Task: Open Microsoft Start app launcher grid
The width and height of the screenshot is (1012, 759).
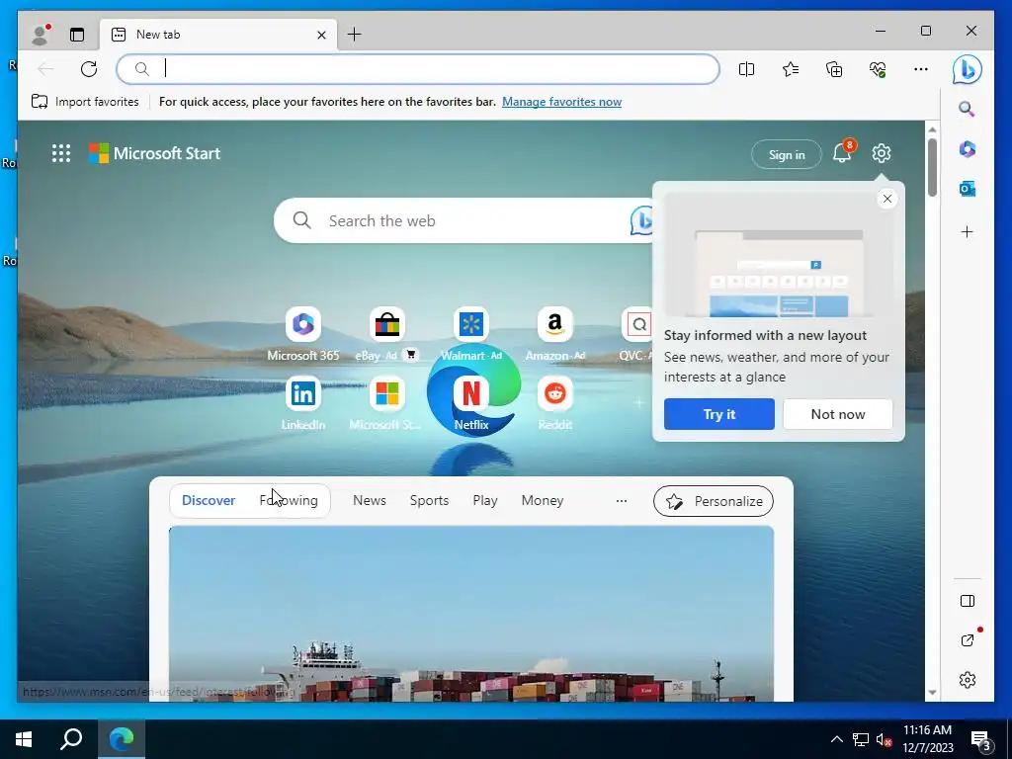Action: pyautogui.click(x=61, y=153)
